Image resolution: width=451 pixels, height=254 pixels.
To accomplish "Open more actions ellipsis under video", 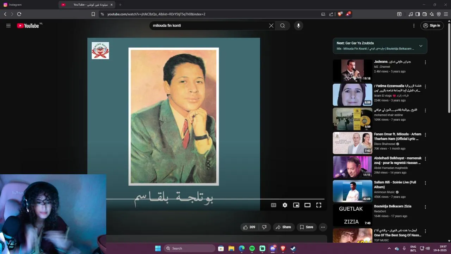I will 323,227.
